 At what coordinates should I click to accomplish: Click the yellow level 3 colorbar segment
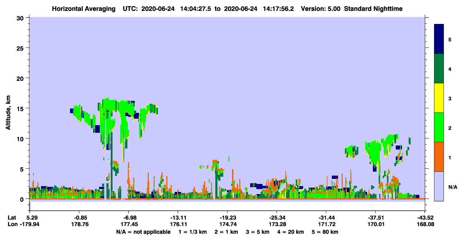[x=439, y=98]
